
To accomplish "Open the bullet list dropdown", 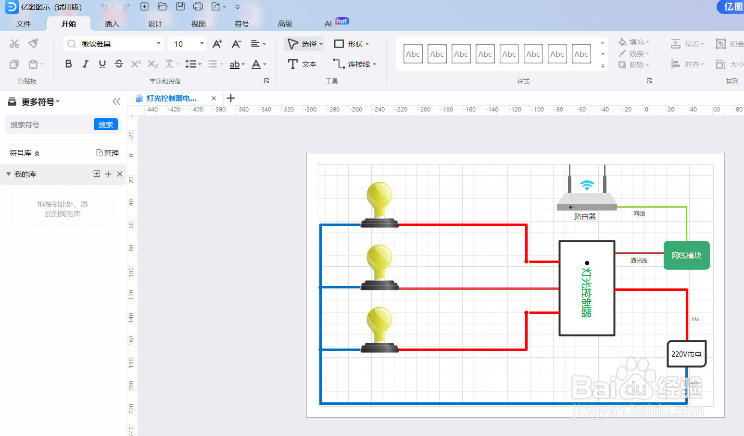I will tap(215, 64).
